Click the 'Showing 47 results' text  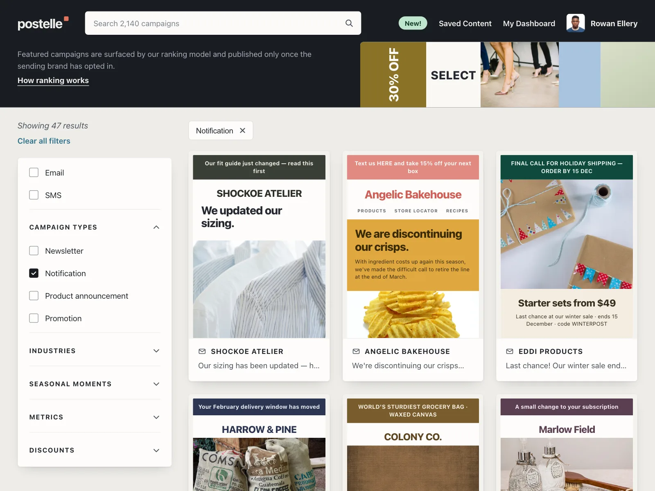(x=53, y=126)
